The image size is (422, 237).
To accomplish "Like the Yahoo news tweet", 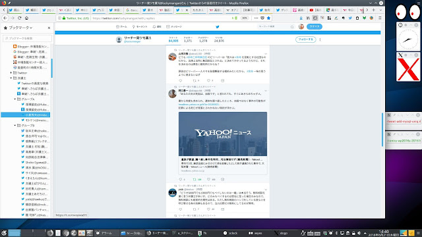I will pyautogui.click(x=208, y=179).
